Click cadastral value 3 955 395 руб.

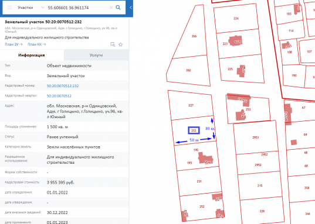tap(60, 182)
